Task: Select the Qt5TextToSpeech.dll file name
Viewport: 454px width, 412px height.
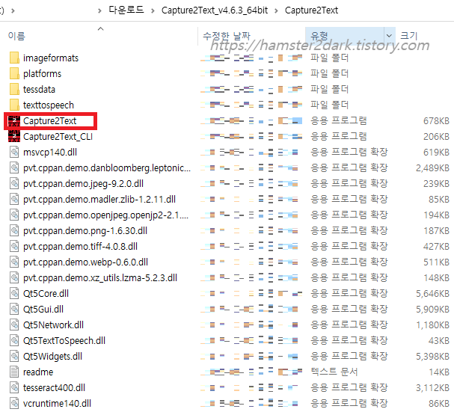Action: pyautogui.click(x=64, y=340)
